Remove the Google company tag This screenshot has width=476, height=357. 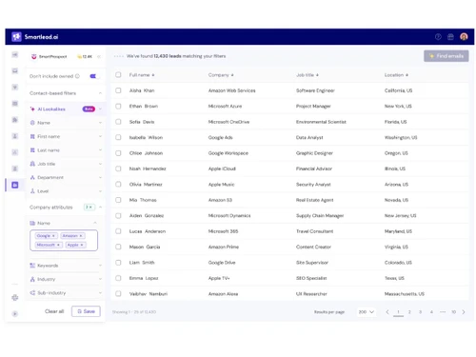point(53,236)
